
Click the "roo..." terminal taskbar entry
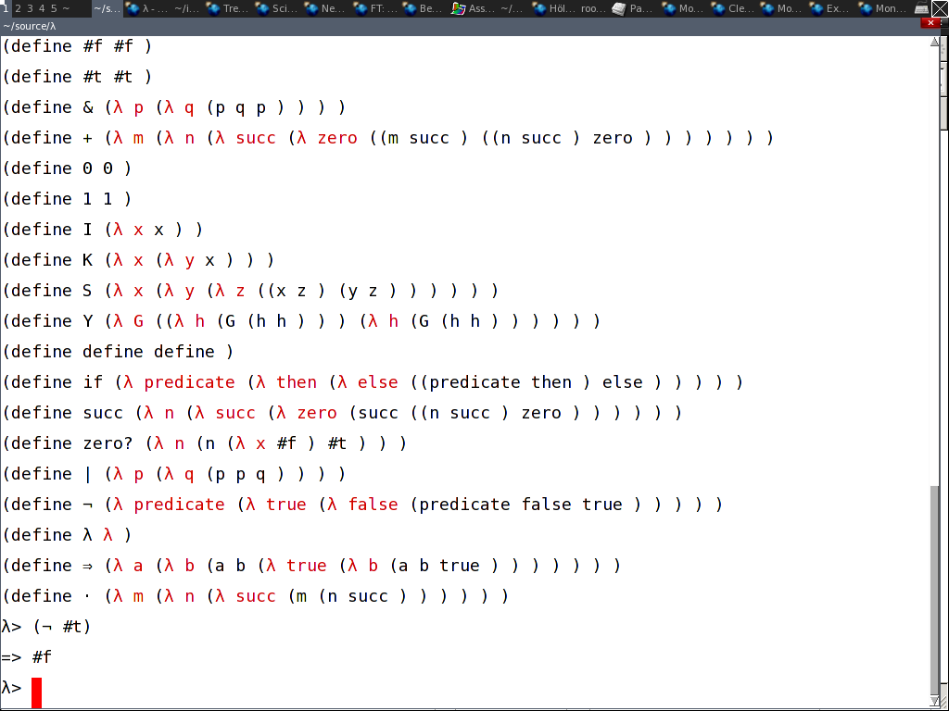(x=592, y=8)
